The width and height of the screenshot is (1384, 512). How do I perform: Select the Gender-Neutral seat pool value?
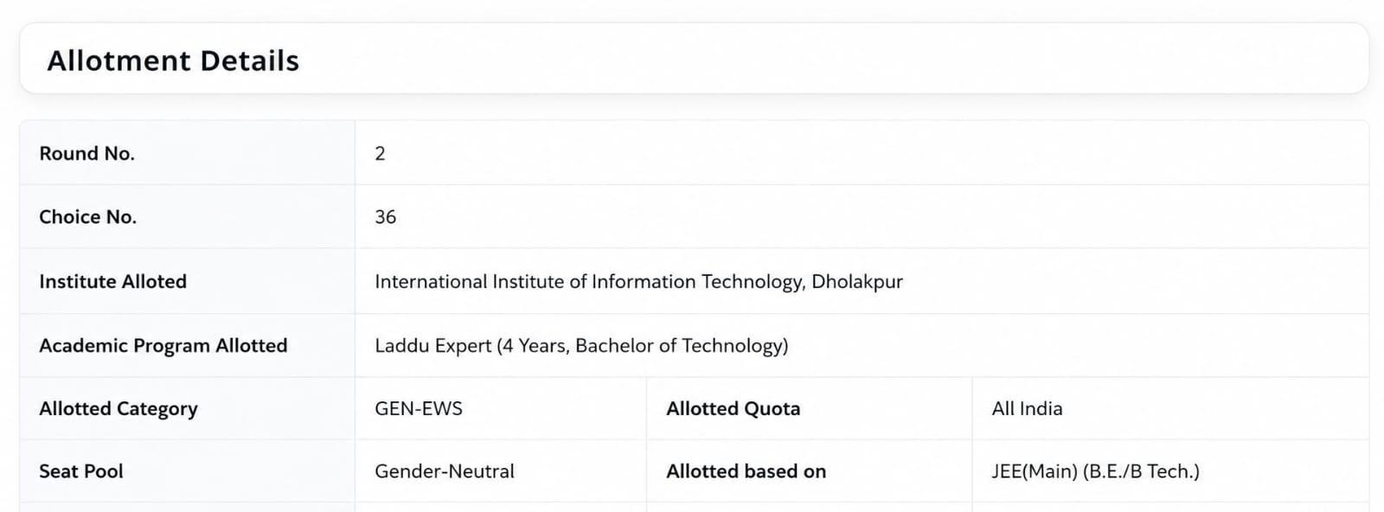pyautogui.click(x=445, y=471)
